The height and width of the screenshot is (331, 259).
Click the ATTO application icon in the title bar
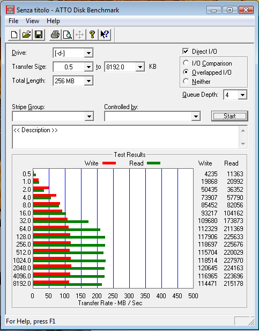point(10,10)
